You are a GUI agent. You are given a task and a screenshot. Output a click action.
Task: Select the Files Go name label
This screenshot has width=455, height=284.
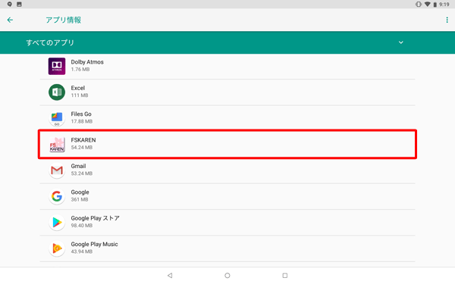pos(81,114)
